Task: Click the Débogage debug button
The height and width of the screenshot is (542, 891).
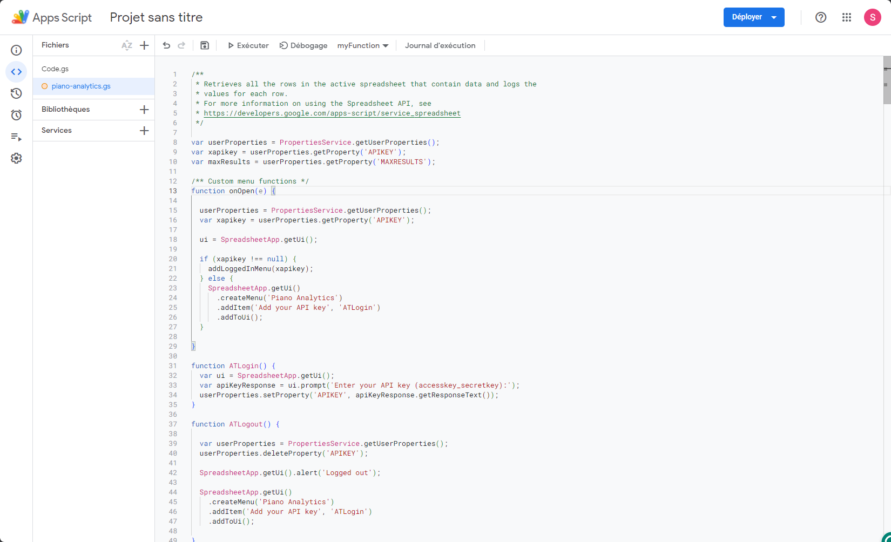Action: [303, 45]
